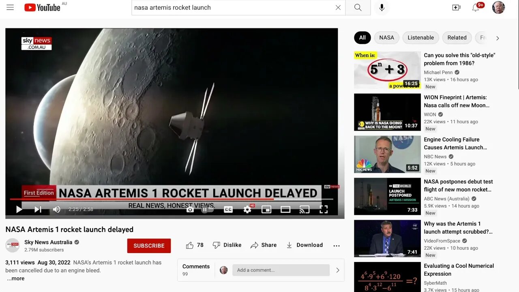This screenshot has width=519, height=292.
Task: Take a screenshot with the camera icon
Action: (x=190, y=209)
